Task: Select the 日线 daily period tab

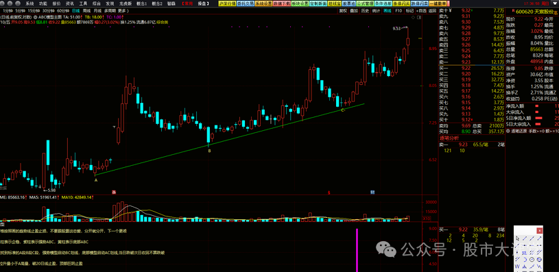Action: click(x=76, y=11)
